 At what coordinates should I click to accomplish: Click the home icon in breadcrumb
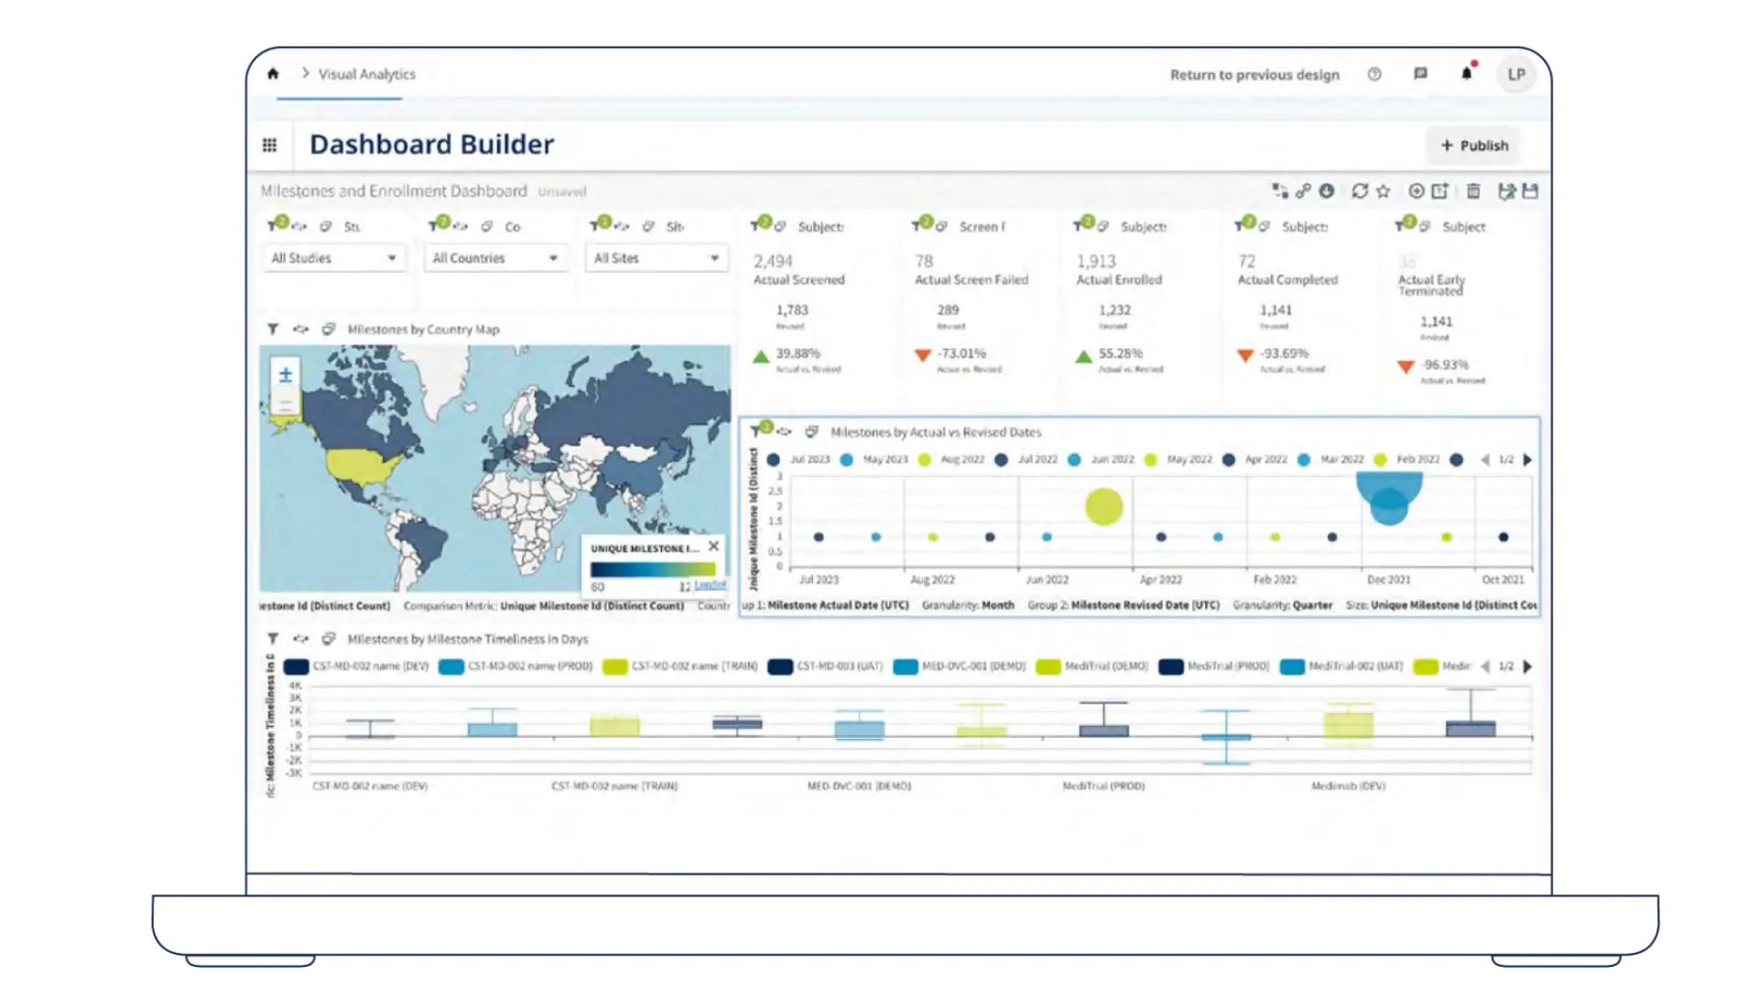(x=273, y=74)
